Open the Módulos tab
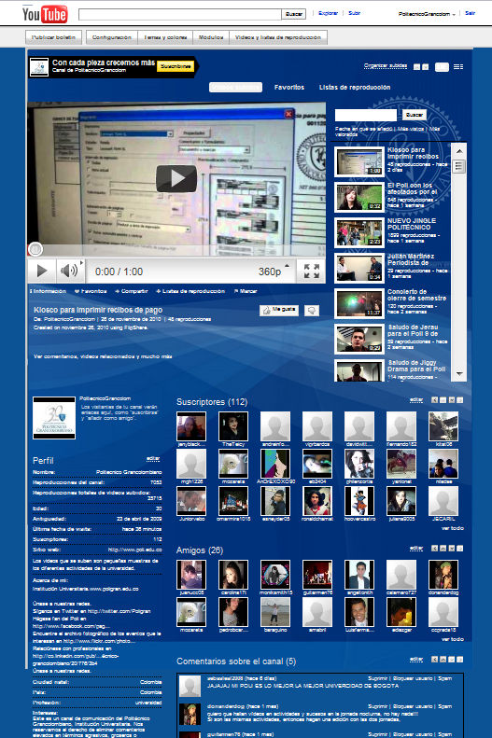Image resolution: width=492 pixels, height=738 pixels. tap(211, 37)
